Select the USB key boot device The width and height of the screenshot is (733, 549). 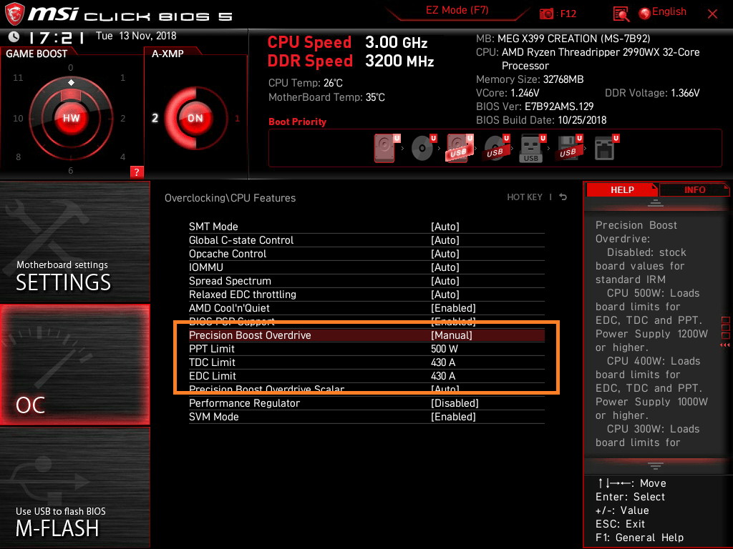point(533,148)
